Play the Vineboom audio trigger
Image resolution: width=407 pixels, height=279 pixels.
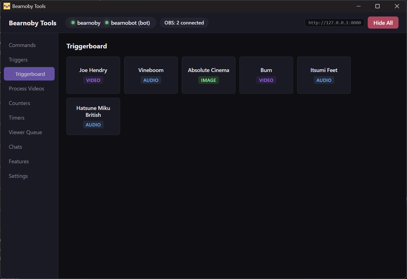point(151,75)
